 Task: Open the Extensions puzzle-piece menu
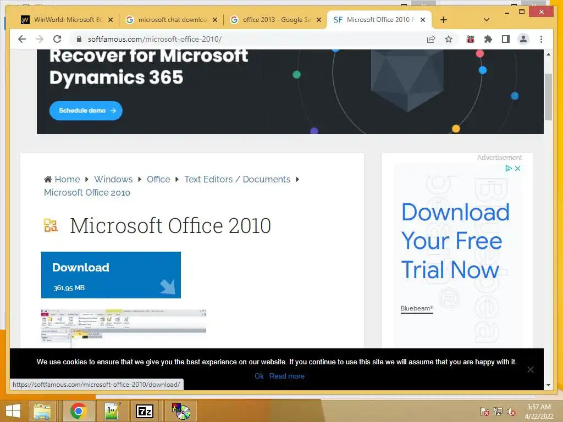pyautogui.click(x=488, y=39)
